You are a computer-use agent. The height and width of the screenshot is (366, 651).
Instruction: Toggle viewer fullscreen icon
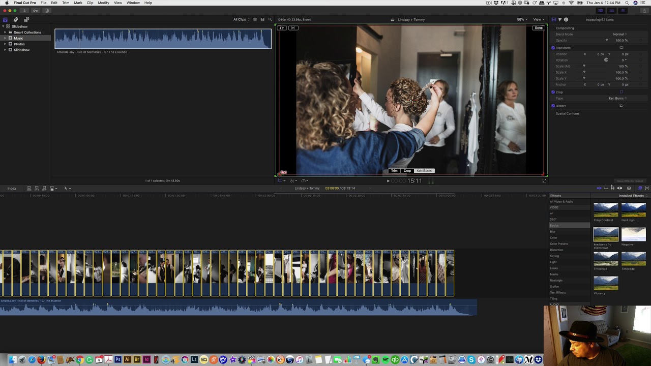544,180
